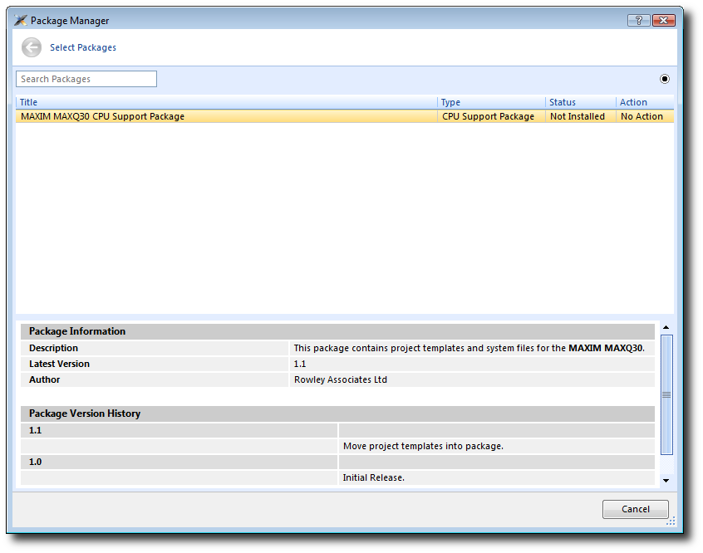The height and width of the screenshot is (553, 703).
Task: Click the package description text
Action: pos(469,348)
